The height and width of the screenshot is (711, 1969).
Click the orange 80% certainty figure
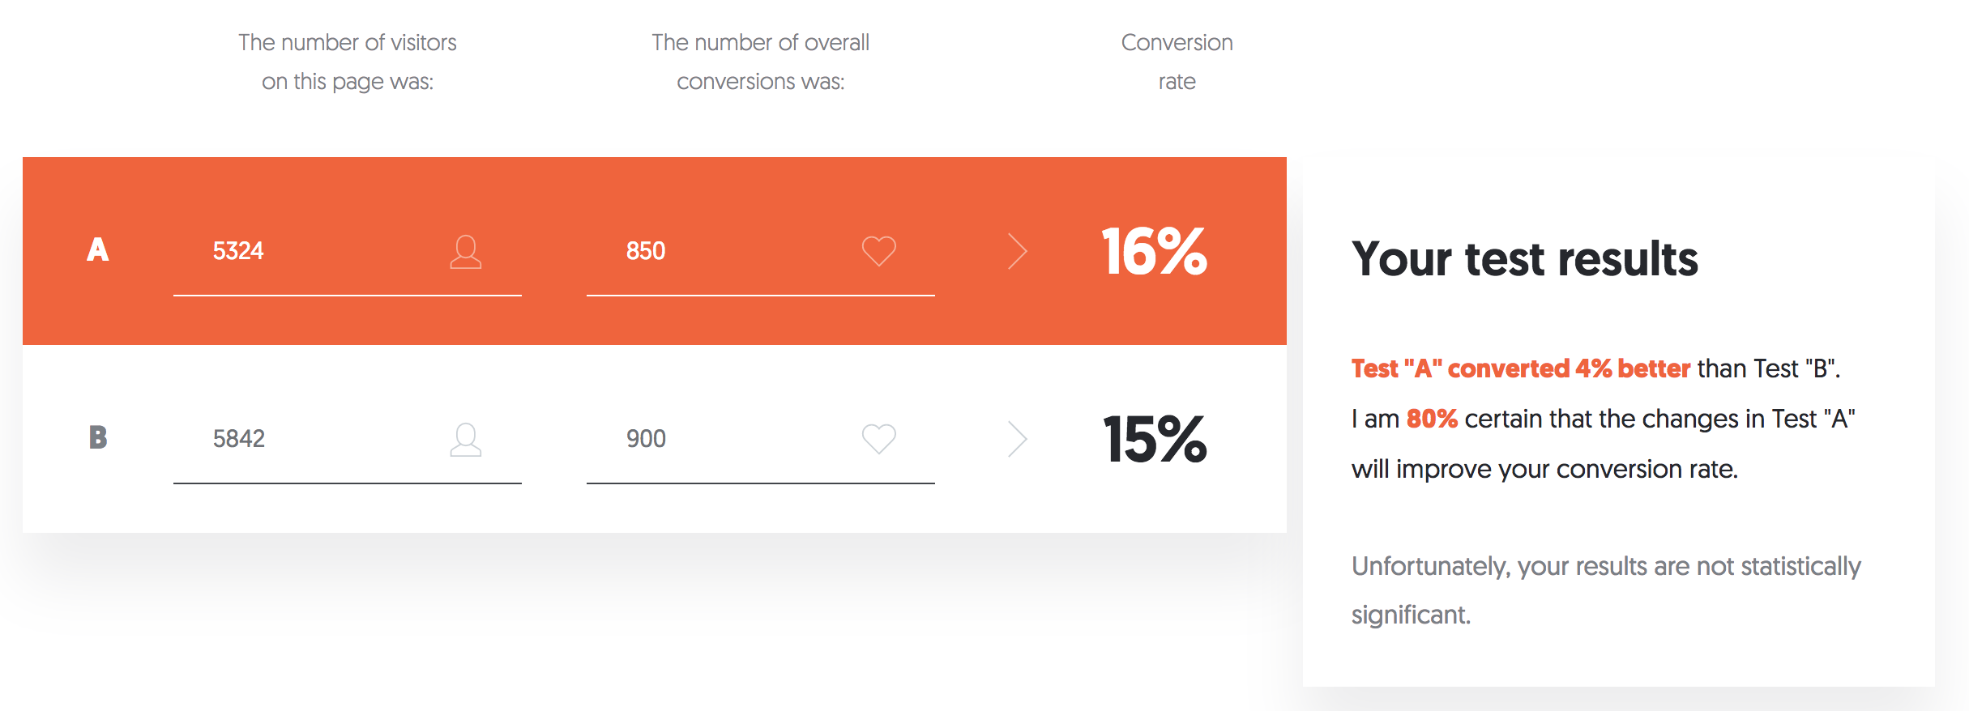pos(1432,419)
